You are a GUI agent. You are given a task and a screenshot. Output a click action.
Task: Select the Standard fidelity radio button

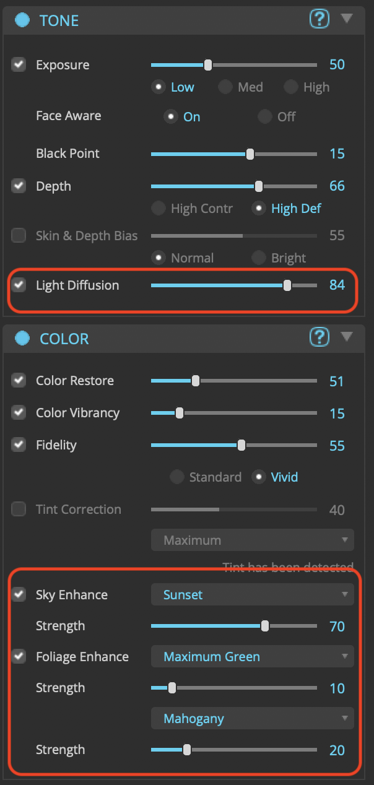(177, 477)
